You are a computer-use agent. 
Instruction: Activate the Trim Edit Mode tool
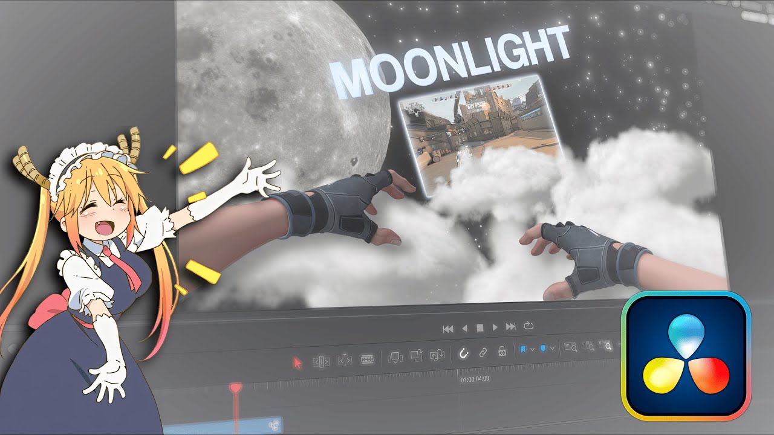click(x=322, y=361)
